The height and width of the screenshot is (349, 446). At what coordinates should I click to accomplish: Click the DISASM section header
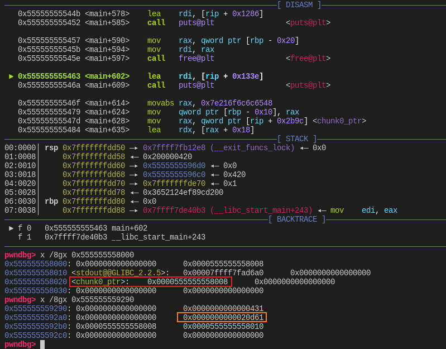pos(299,5)
